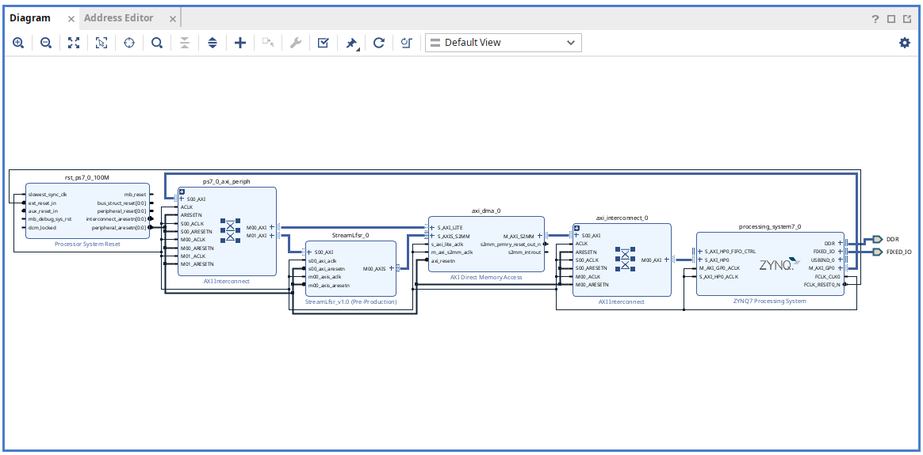The width and height of the screenshot is (923, 455).
Task: Validate the design with the checkmark icon
Action: pos(324,43)
